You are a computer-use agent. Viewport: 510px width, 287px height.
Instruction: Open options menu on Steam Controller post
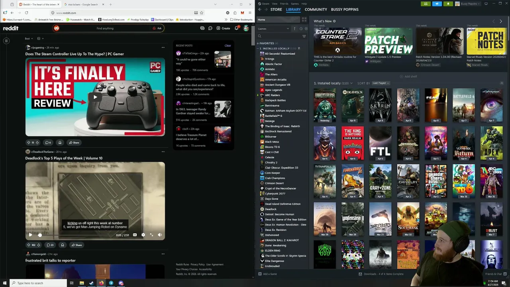[x=163, y=47]
